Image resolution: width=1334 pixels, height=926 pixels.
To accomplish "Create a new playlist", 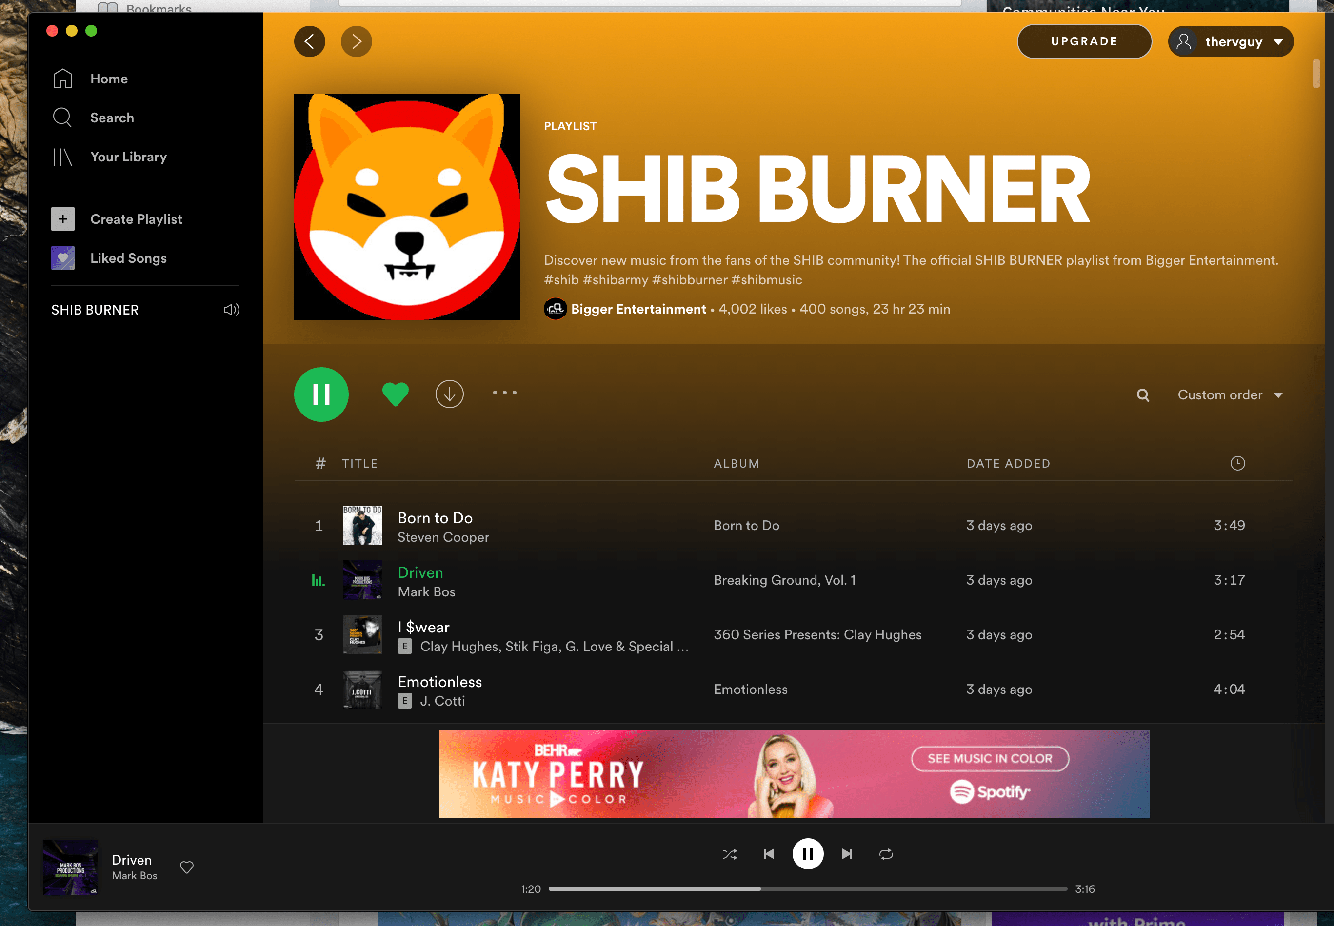I will pos(136,219).
